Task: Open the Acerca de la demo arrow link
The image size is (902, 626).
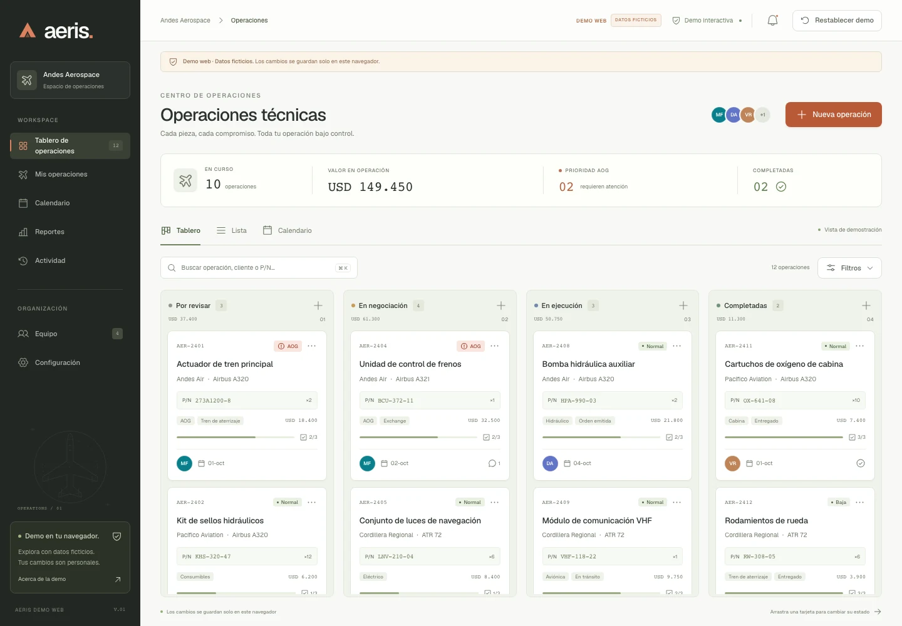Action: pos(118,580)
